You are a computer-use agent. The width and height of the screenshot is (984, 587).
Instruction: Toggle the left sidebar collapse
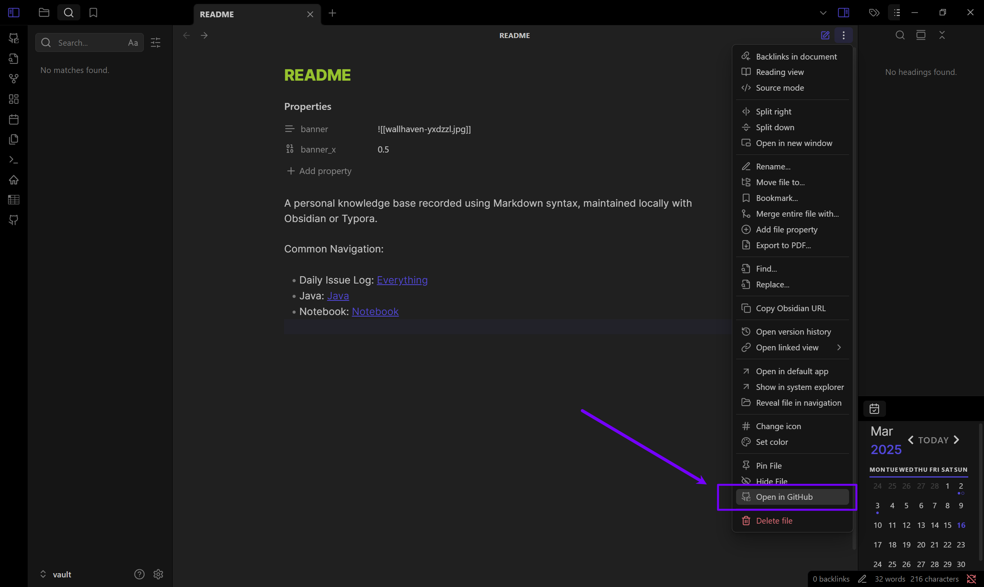(13, 13)
